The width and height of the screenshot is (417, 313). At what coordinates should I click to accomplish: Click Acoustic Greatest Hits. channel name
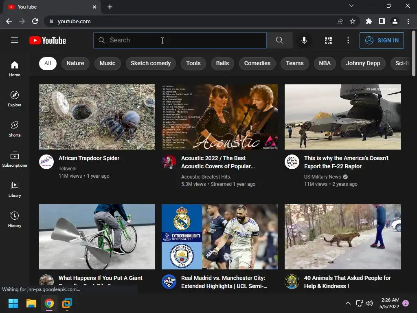(206, 177)
